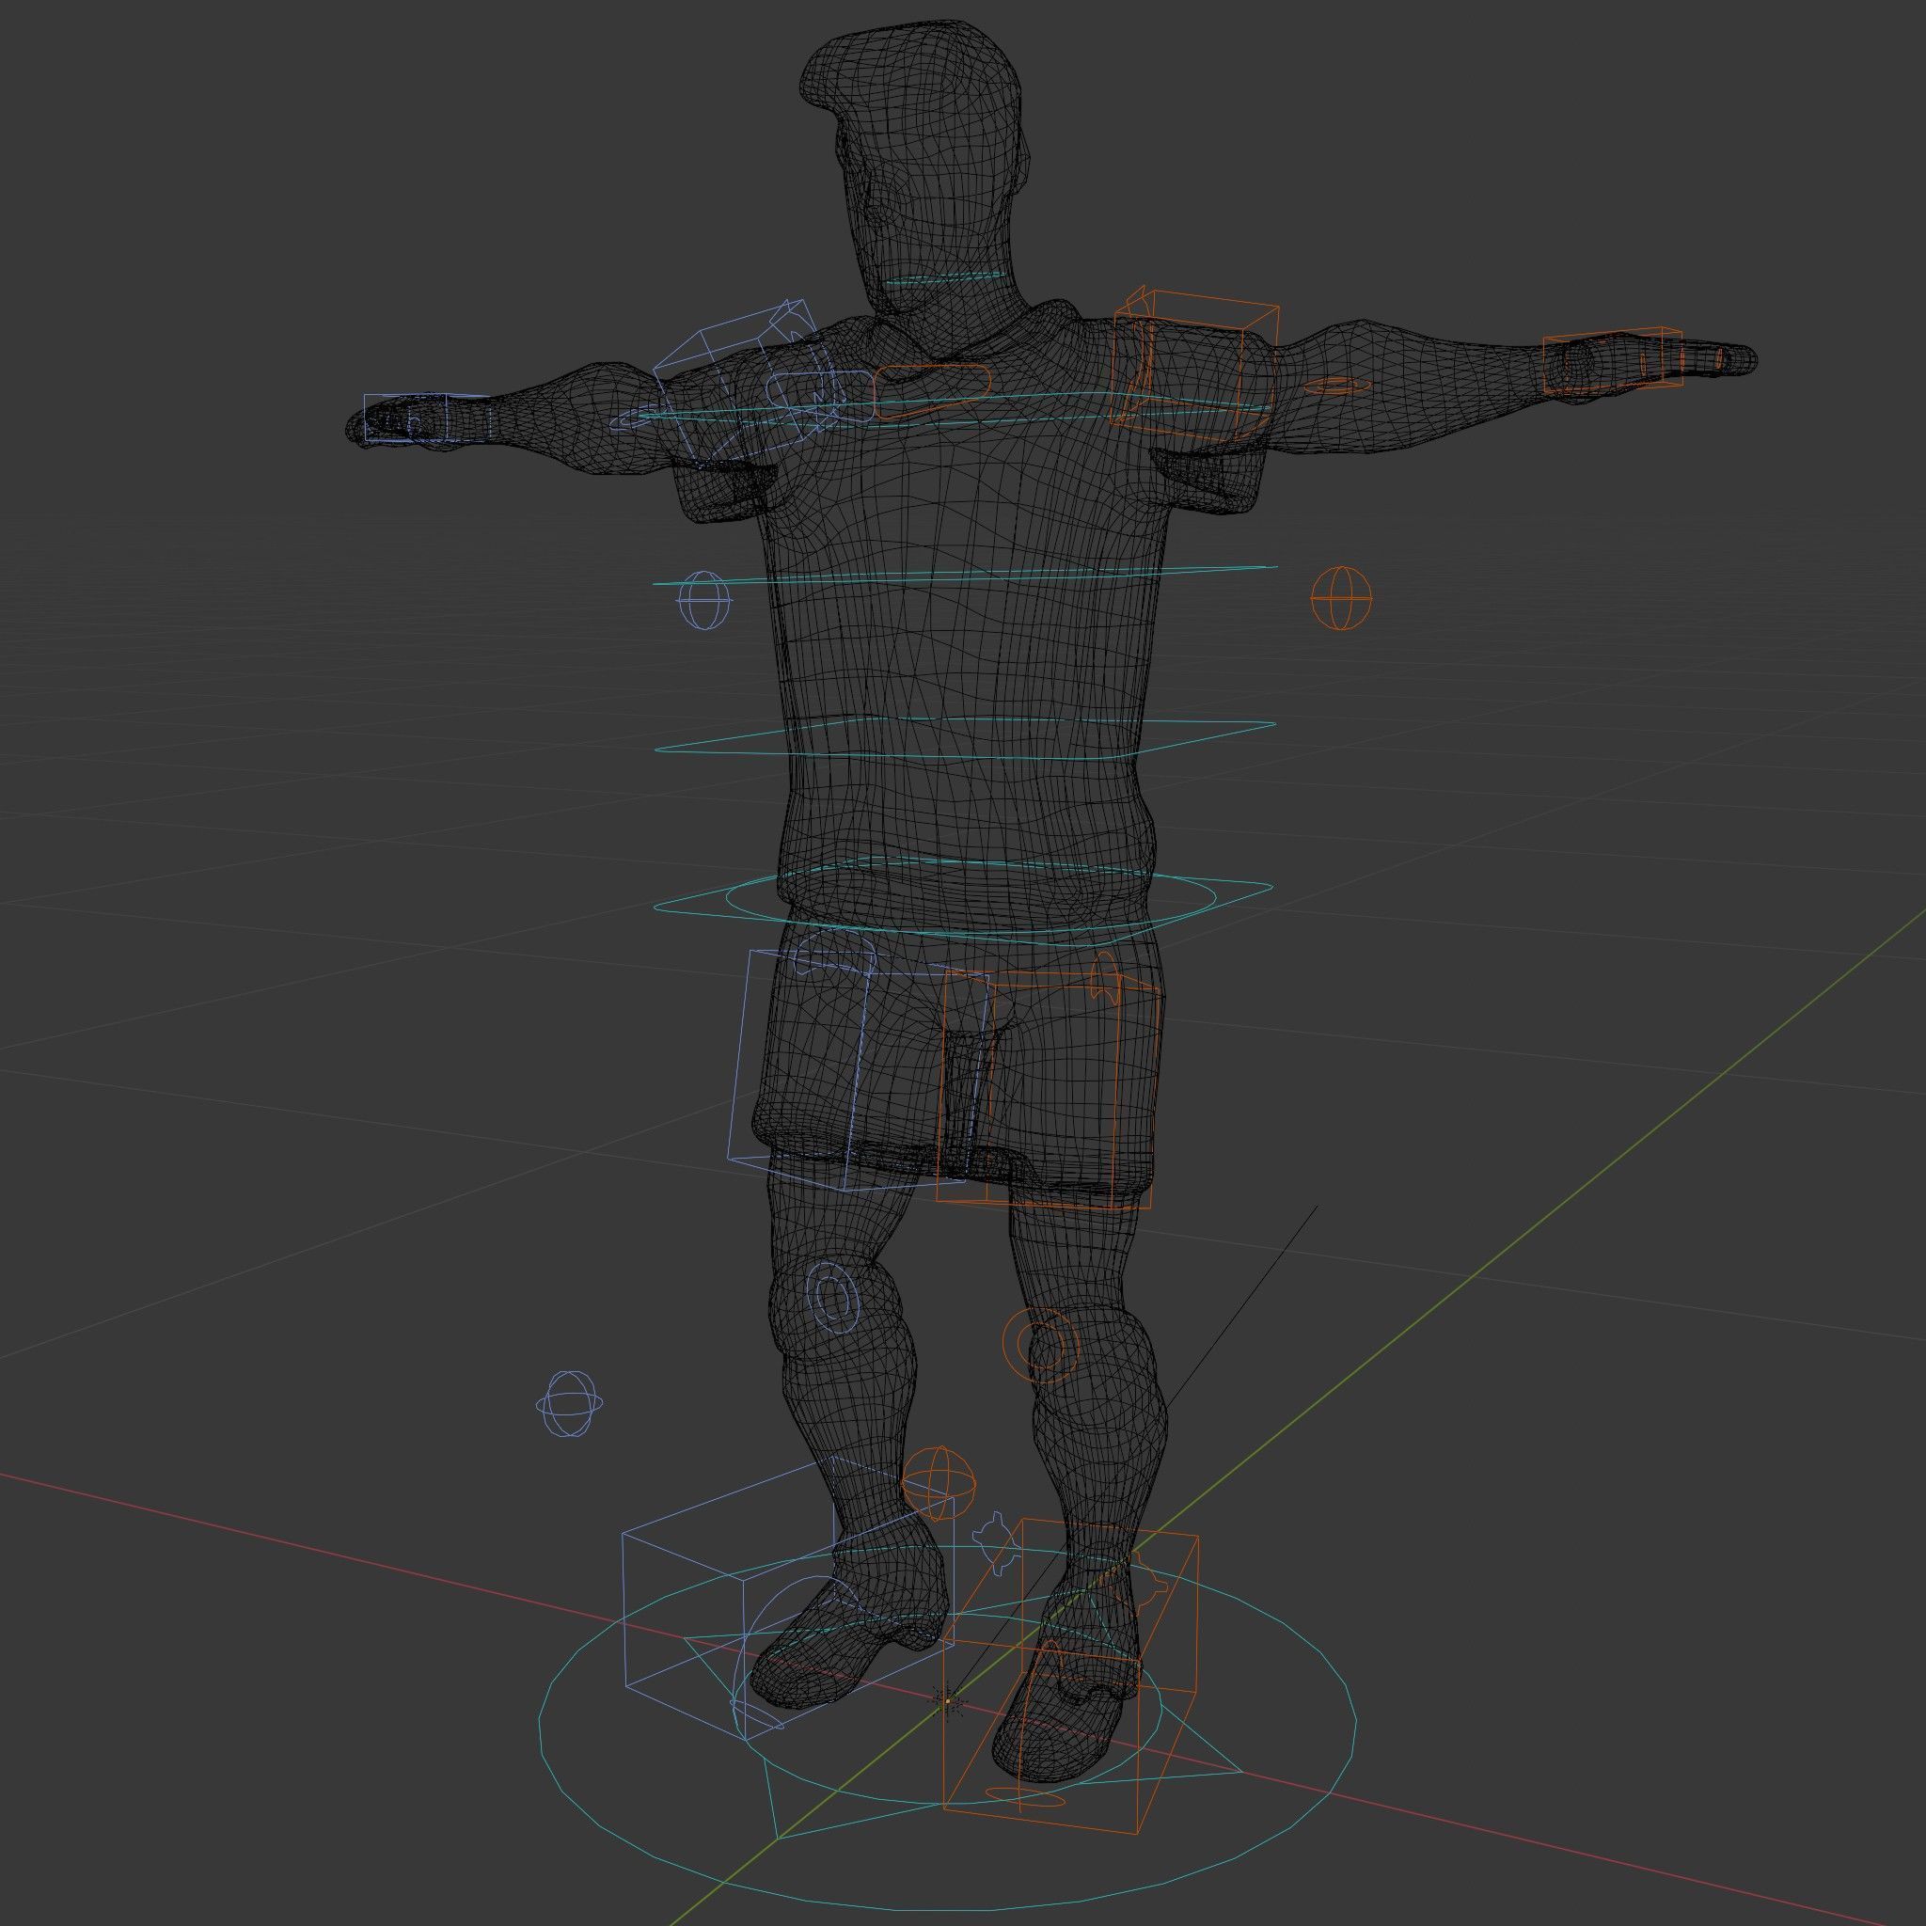The image size is (1926, 1926).
Task: Select the blue sphere control beside the torso
Action: coord(703,600)
